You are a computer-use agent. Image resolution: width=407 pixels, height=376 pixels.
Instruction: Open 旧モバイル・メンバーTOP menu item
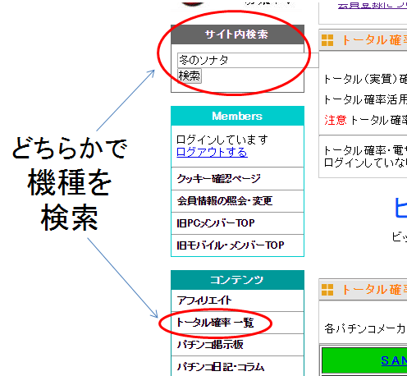(237, 245)
